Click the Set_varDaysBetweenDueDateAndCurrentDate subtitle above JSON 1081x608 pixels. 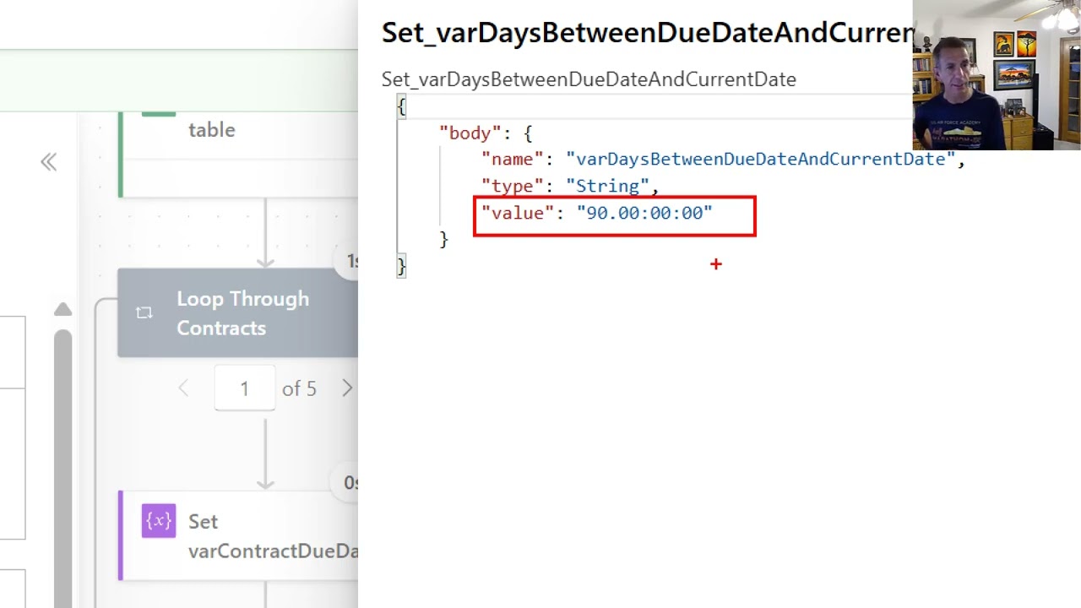[589, 79]
